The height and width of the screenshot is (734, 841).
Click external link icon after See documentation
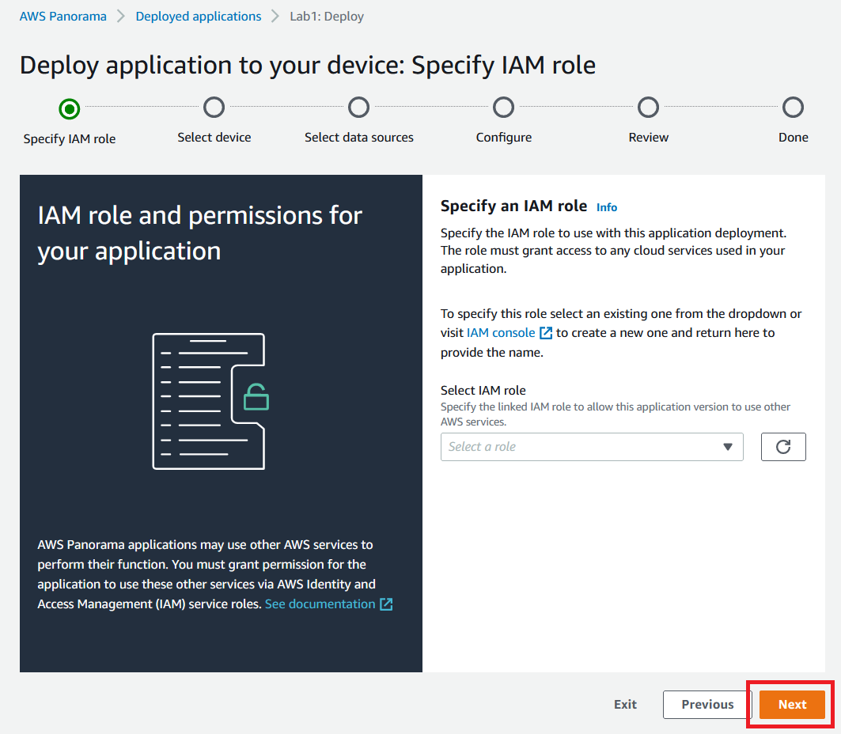click(x=386, y=604)
